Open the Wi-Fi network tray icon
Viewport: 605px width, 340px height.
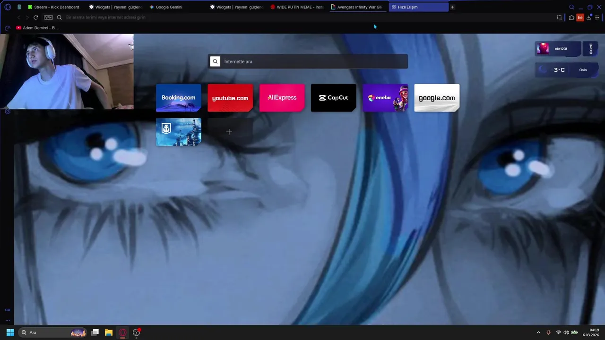pos(559,332)
